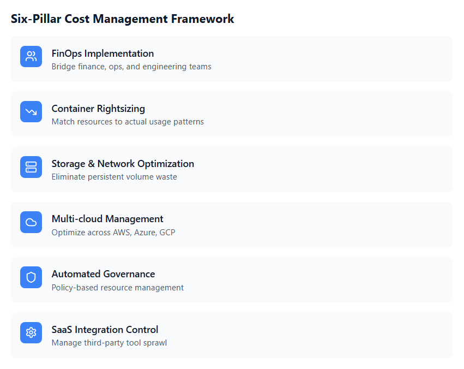
Task: Click the Multi-cloud Management cloud icon
Action: pos(31,222)
